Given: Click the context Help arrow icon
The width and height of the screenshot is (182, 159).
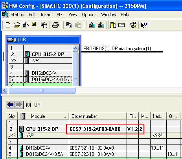Looking at the screenshot, I should [144, 25].
